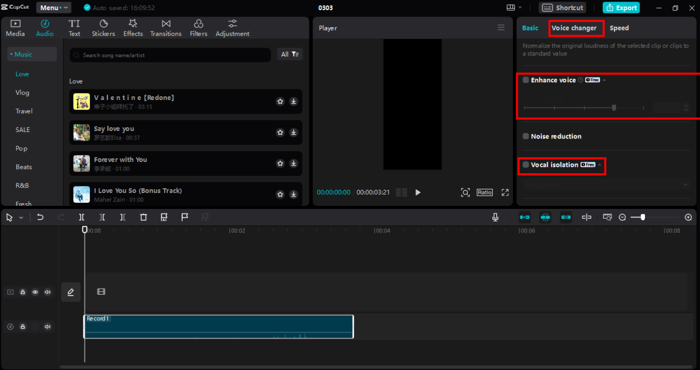Open the Transitions tab
This screenshot has width=700, height=370.
(x=166, y=28)
